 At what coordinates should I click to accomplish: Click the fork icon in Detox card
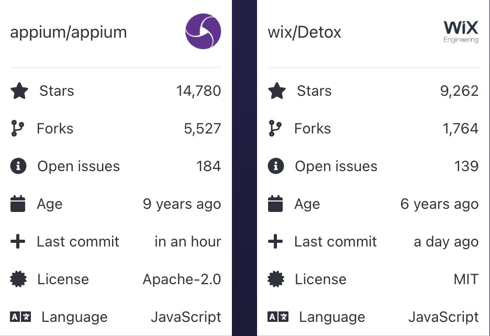click(275, 128)
